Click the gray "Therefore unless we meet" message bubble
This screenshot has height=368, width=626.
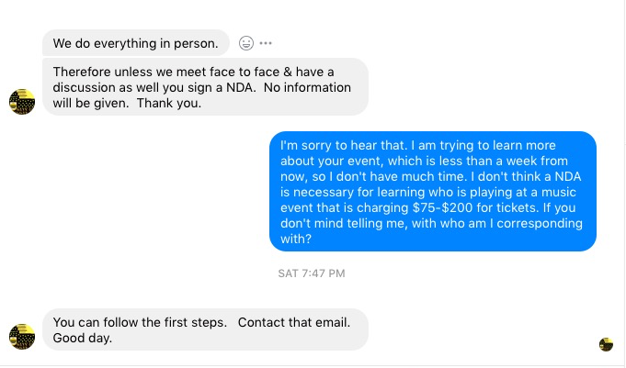click(x=205, y=87)
